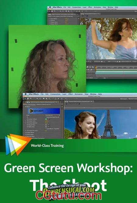Image resolution: width=137 pixels, height=203 pixels.
Task: Click the Apple menu icon above the Keylight window
Action: point(26,94)
